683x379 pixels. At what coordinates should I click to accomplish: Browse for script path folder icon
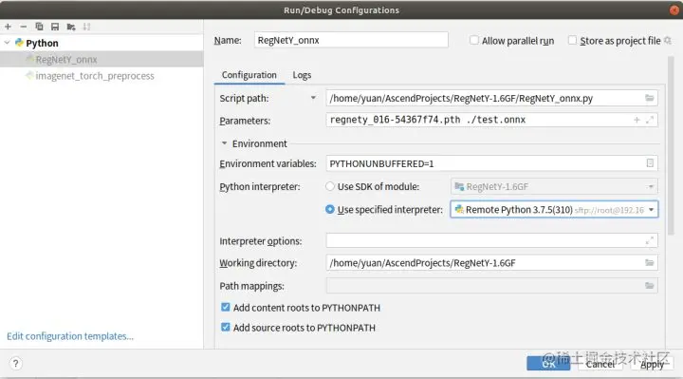click(650, 98)
